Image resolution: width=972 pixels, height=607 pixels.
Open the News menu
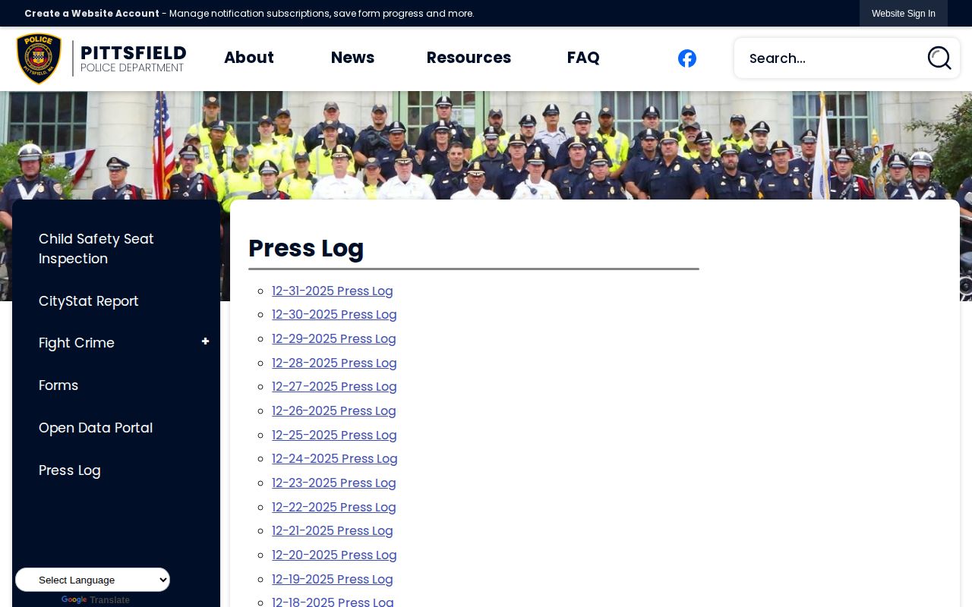click(353, 58)
